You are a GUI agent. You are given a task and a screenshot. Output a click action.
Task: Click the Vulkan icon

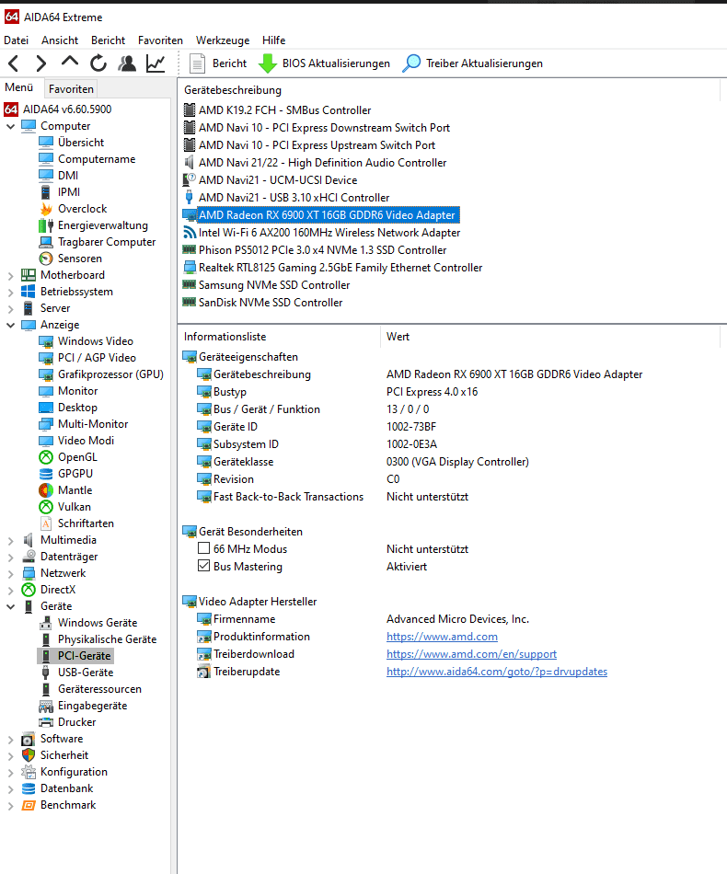click(x=46, y=507)
